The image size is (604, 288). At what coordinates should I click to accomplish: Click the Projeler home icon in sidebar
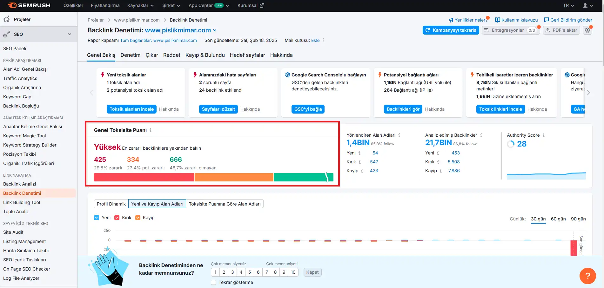click(x=7, y=19)
